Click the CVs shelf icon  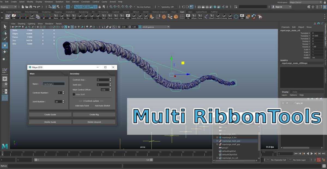click(x=188, y=17)
